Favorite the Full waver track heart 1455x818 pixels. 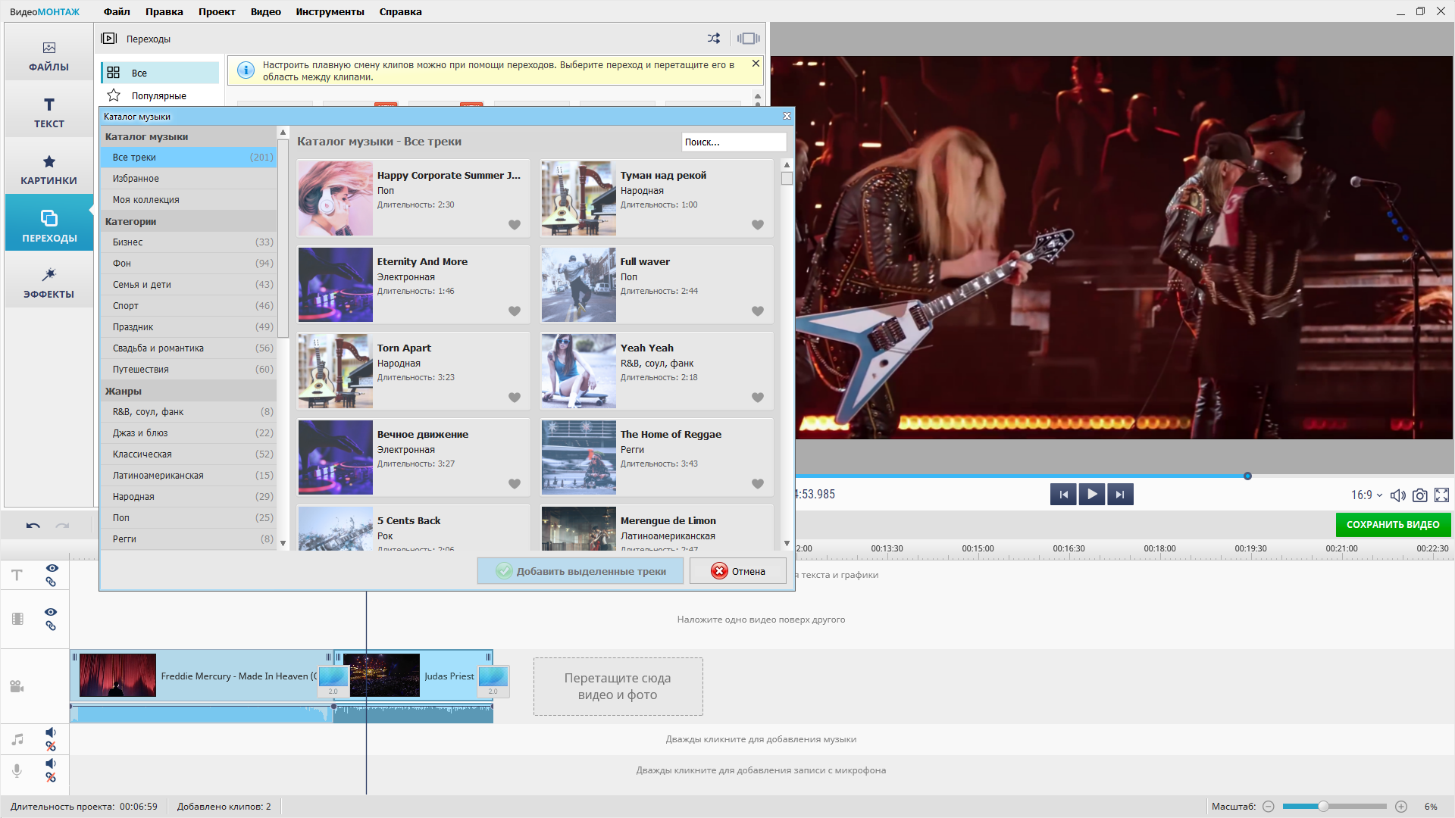758,311
